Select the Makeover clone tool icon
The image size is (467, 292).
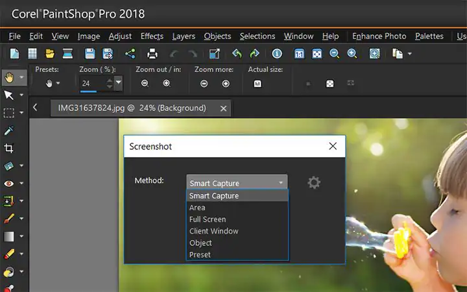(x=8, y=201)
